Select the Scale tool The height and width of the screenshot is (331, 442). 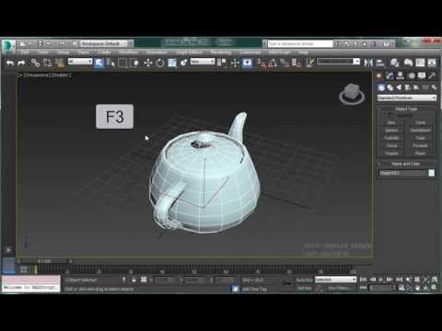click(x=172, y=63)
